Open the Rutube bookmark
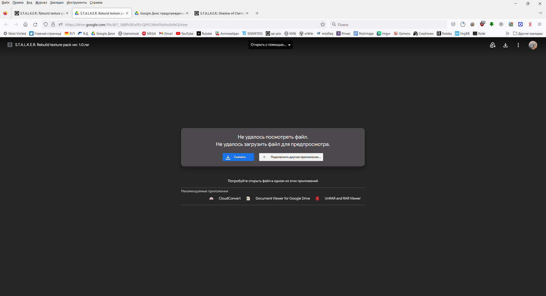Viewport: 546px width, 296px height. [x=204, y=34]
